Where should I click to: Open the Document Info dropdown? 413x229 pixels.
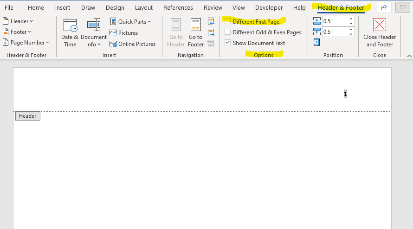(x=93, y=45)
